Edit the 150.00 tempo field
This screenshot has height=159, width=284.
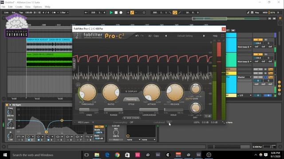(x=28, y=12)
